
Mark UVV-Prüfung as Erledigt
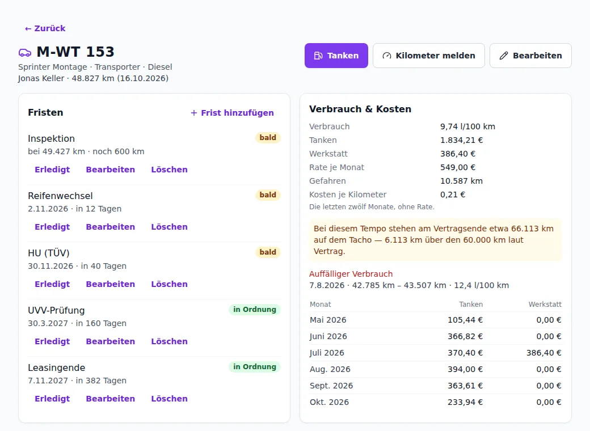(x=52, y=341)
